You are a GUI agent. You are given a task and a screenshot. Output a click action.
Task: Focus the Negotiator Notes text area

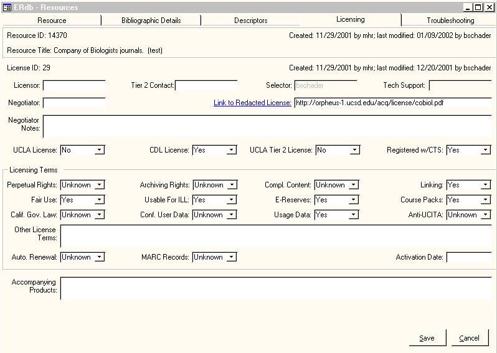267,126
